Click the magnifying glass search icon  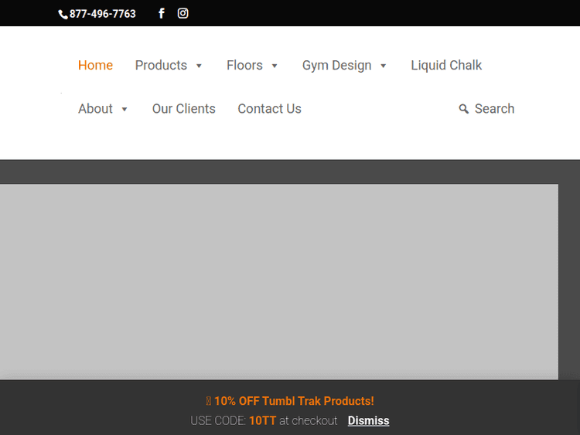(x=464, y=109)
